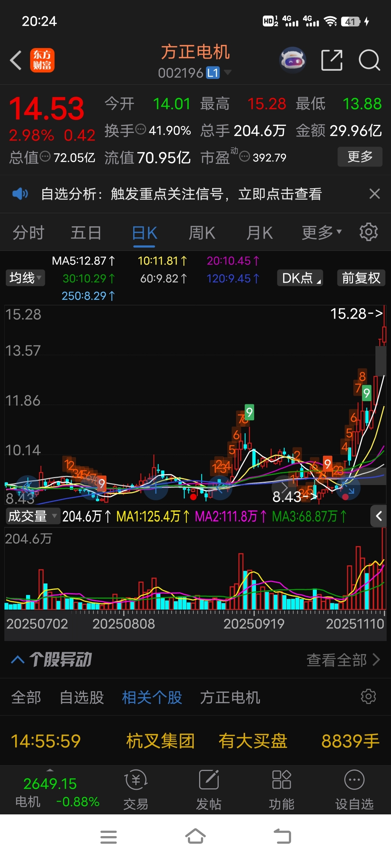
Task: Select the 相关个股 filter tab
Action: pos(152,697)
